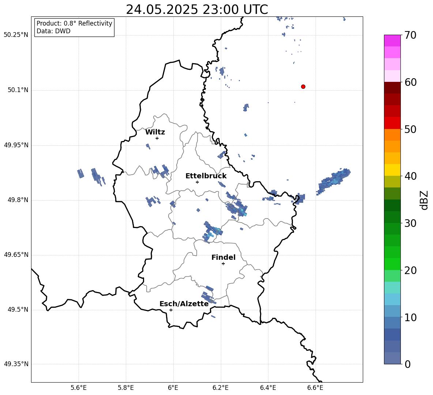Click the 'Data: DWD' text
Screen dimensions: 433x395
click(x=53, y=31)
